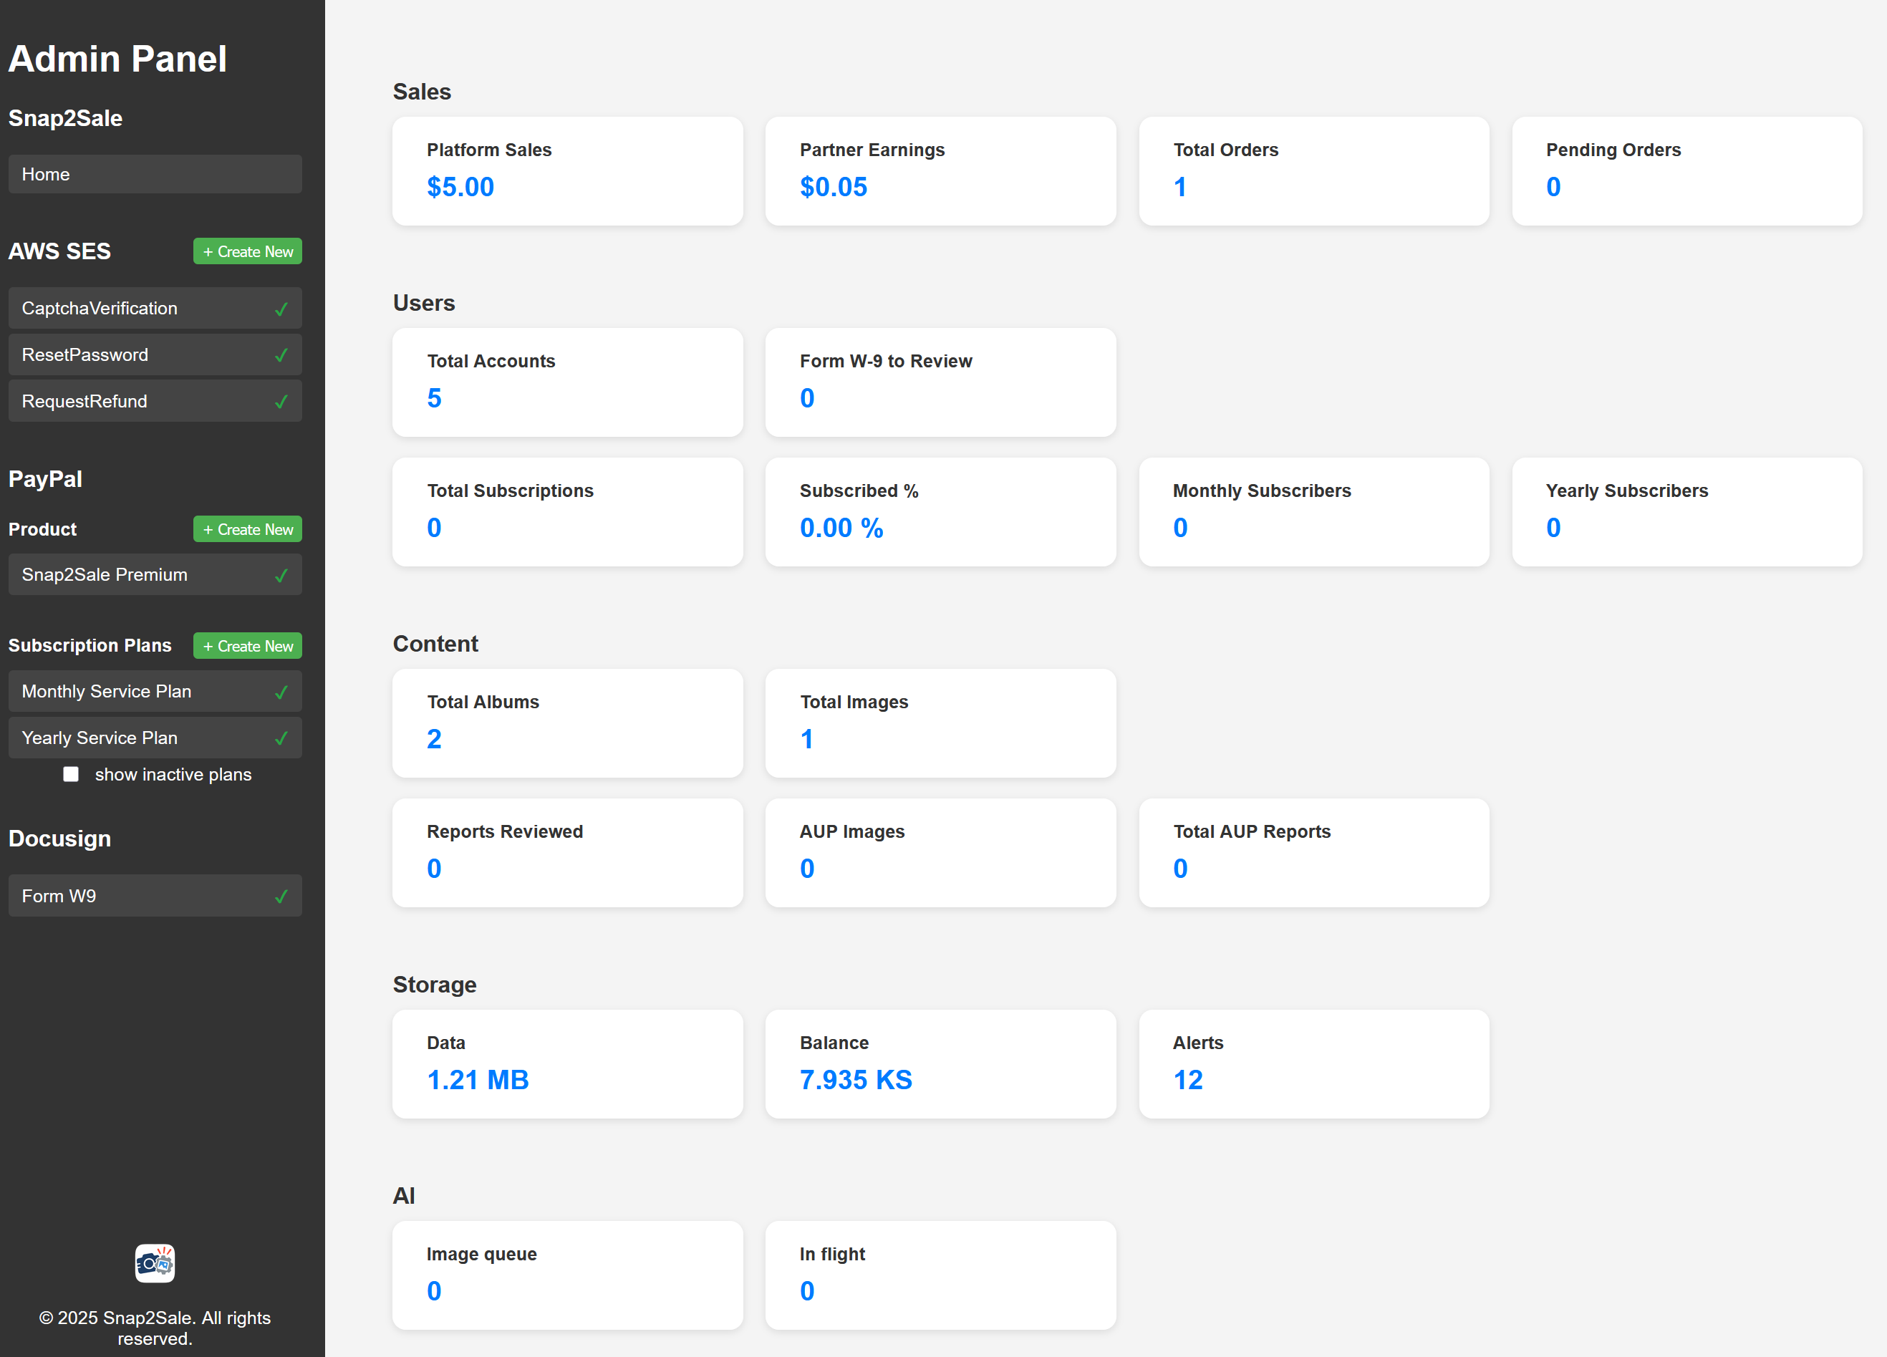The height and width of the screenshot is (1357, 1887).
Task: Open the RequestRefund template
Action: click(x=155, y=402)
